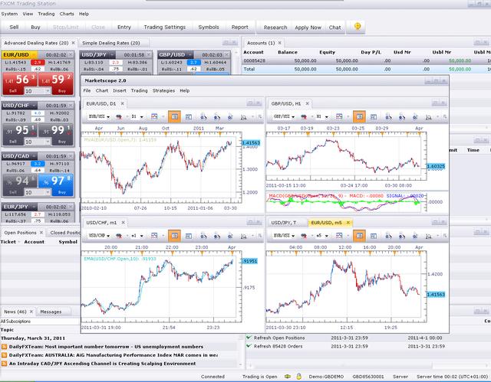Open chart type icon in USD/CHF m1 toolbar
The height and width of the screenshot is (382, 491).
154,236
